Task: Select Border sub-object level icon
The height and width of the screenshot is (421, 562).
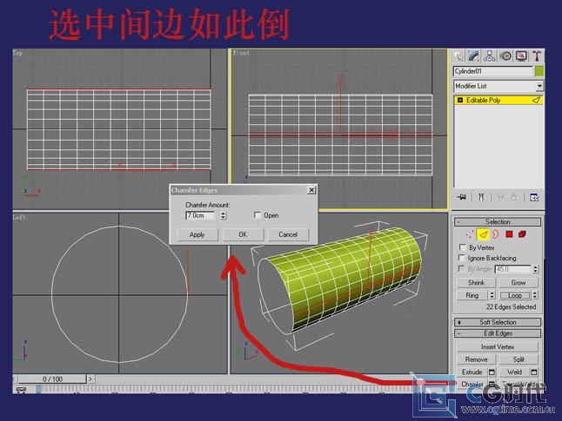Action: click(496, 234)
